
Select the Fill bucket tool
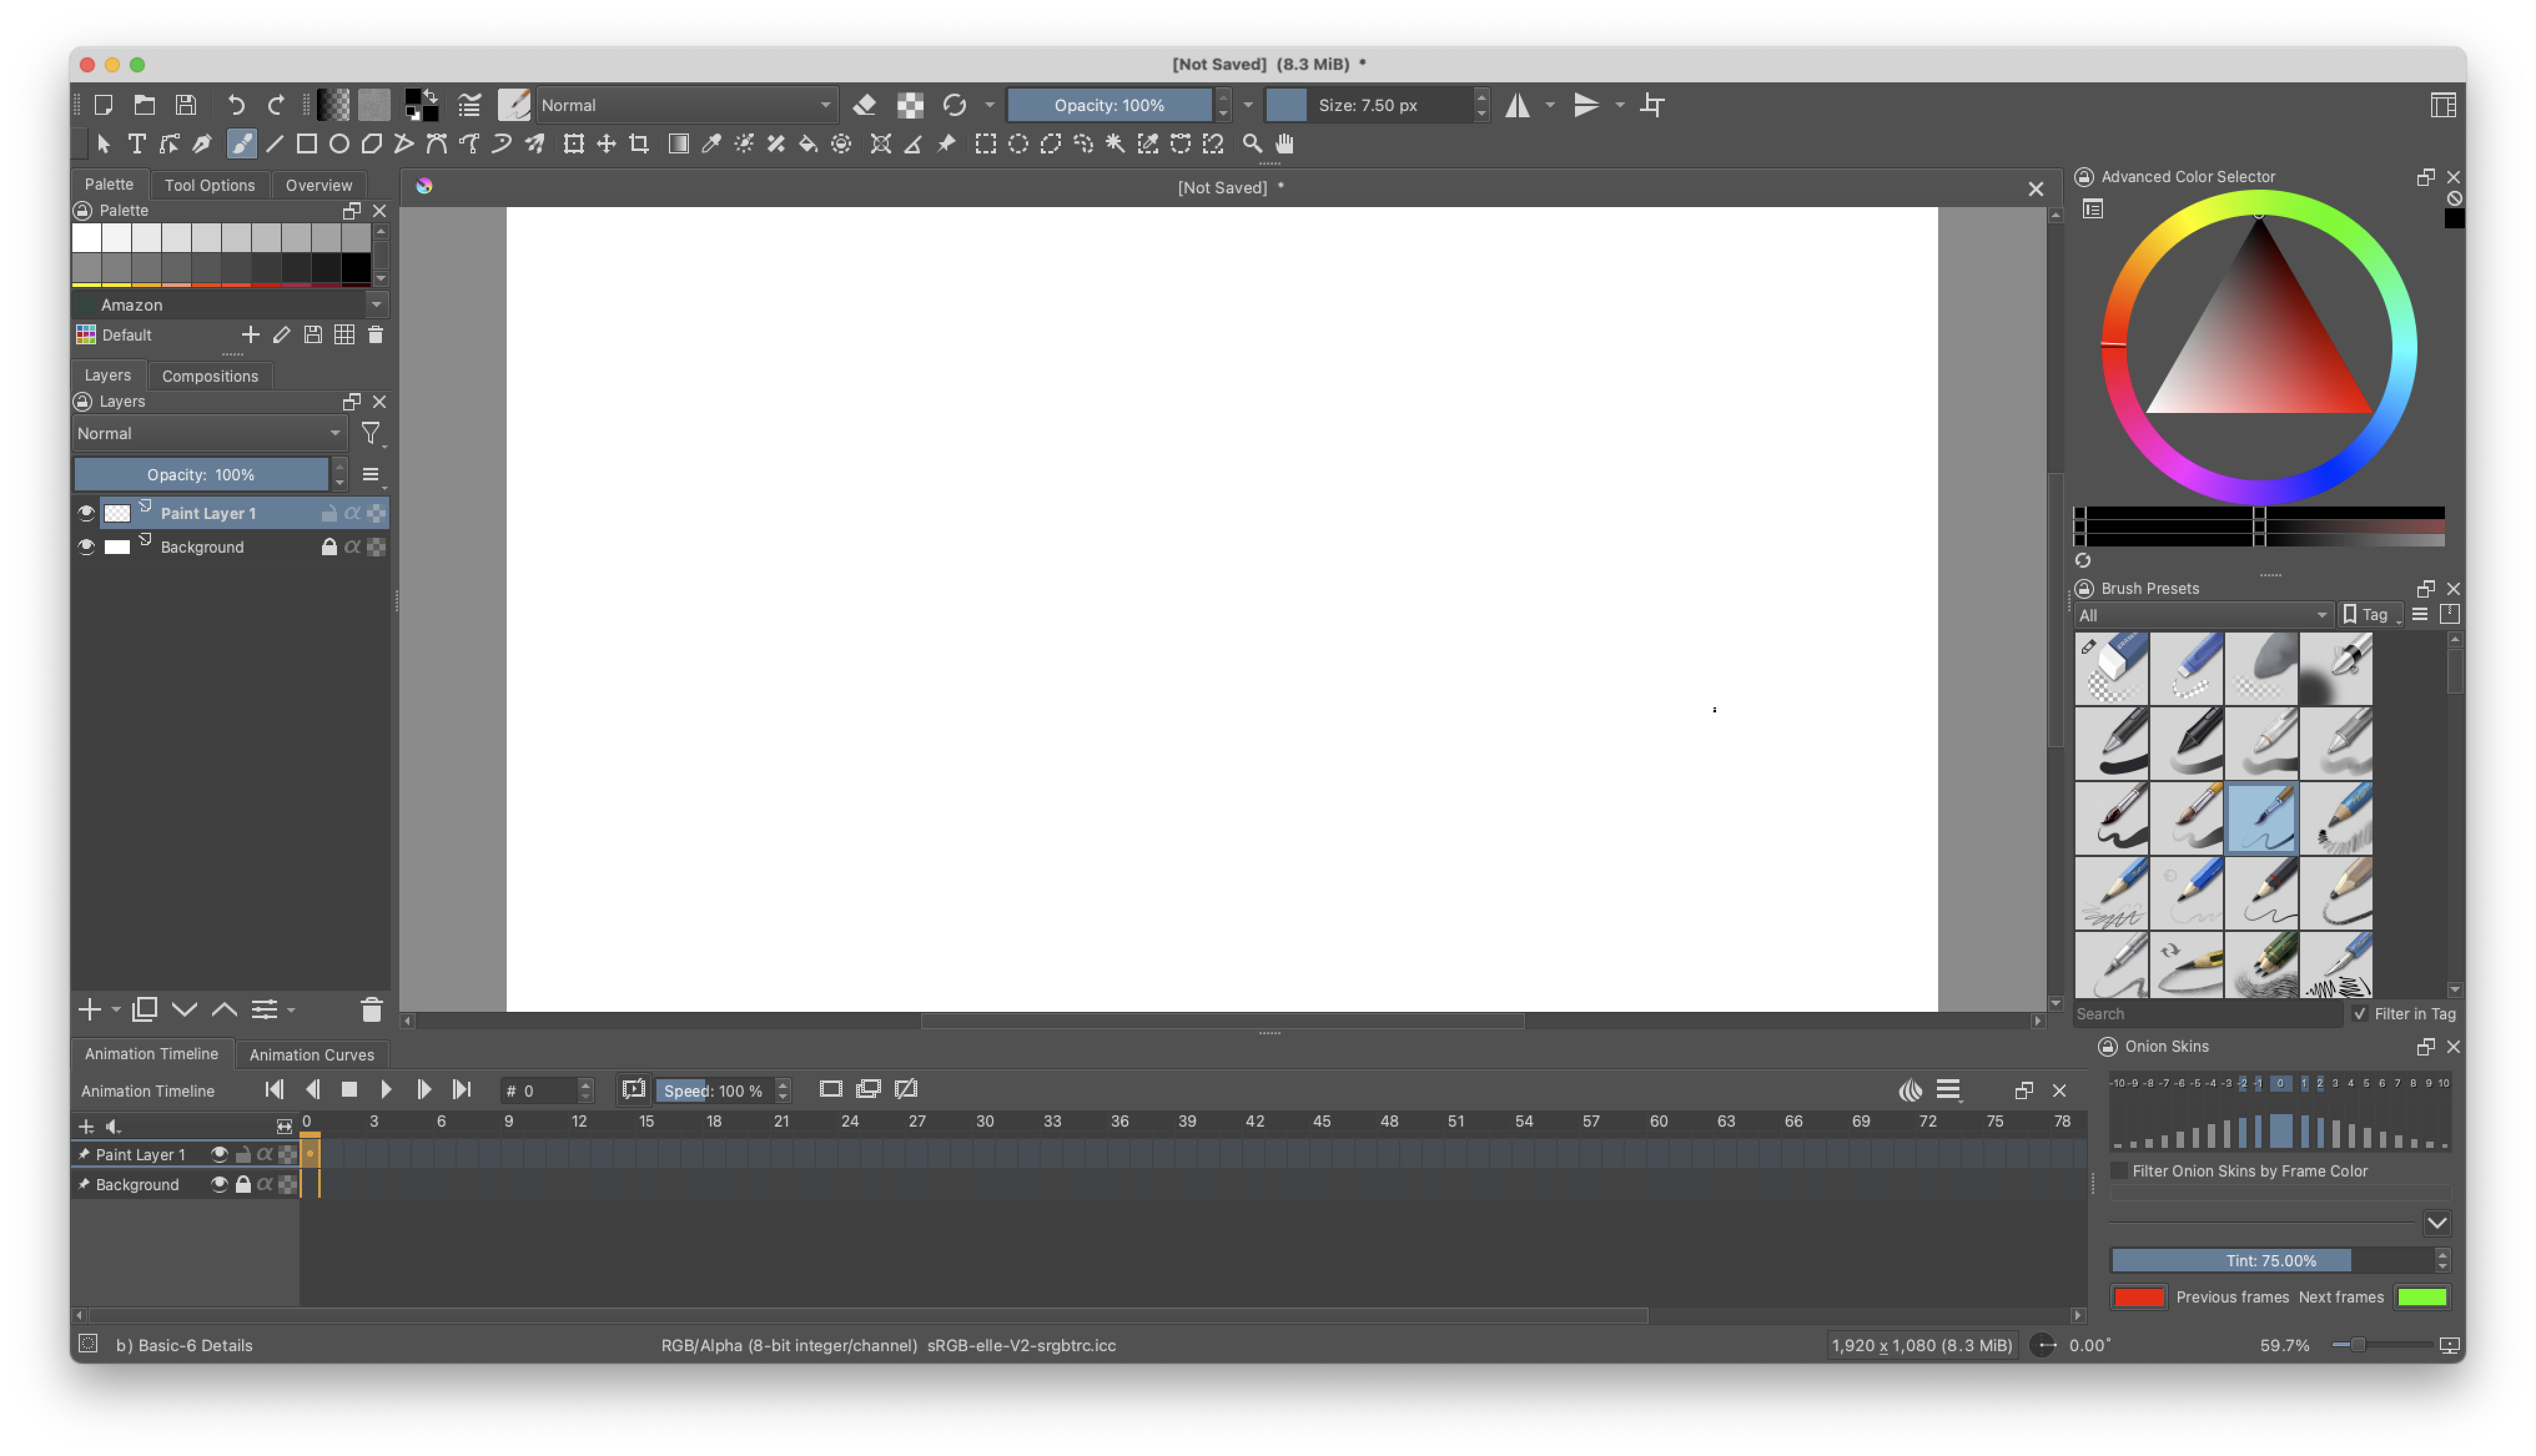coord(808,144)
